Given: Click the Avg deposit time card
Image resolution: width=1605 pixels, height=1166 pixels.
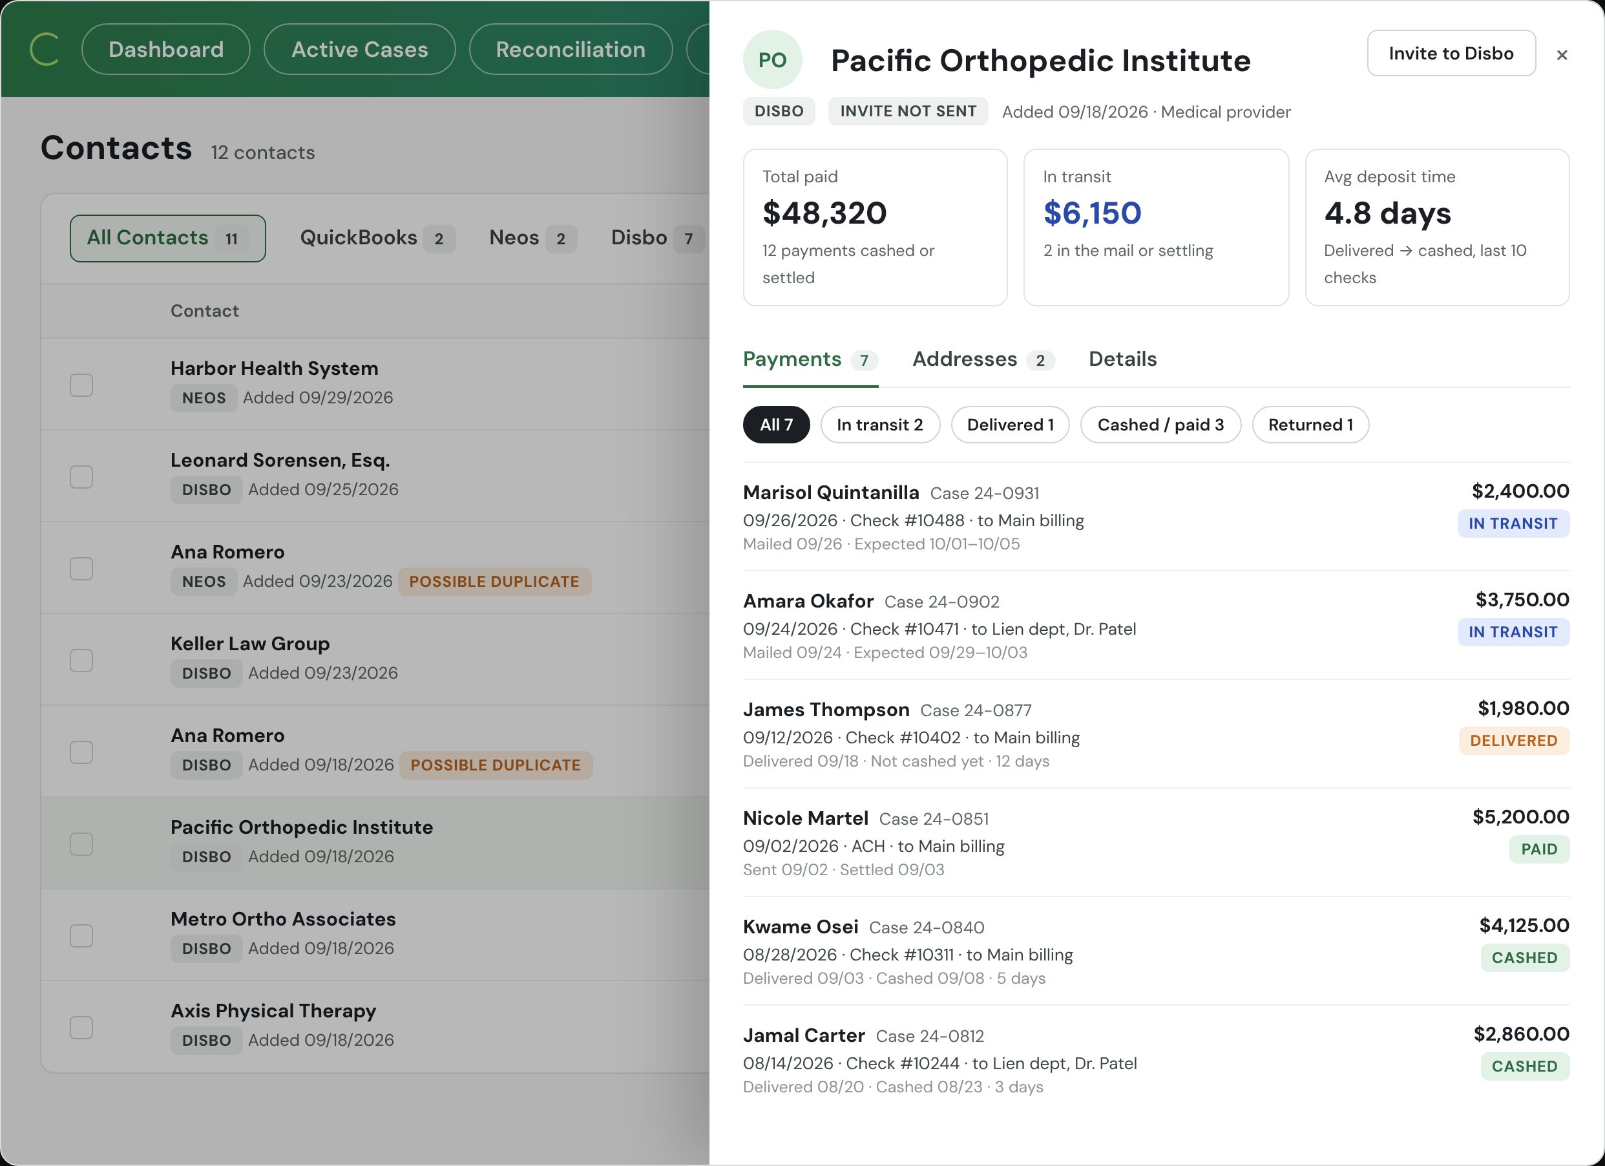Looking at the screenshot, I should pos(1437,228).
